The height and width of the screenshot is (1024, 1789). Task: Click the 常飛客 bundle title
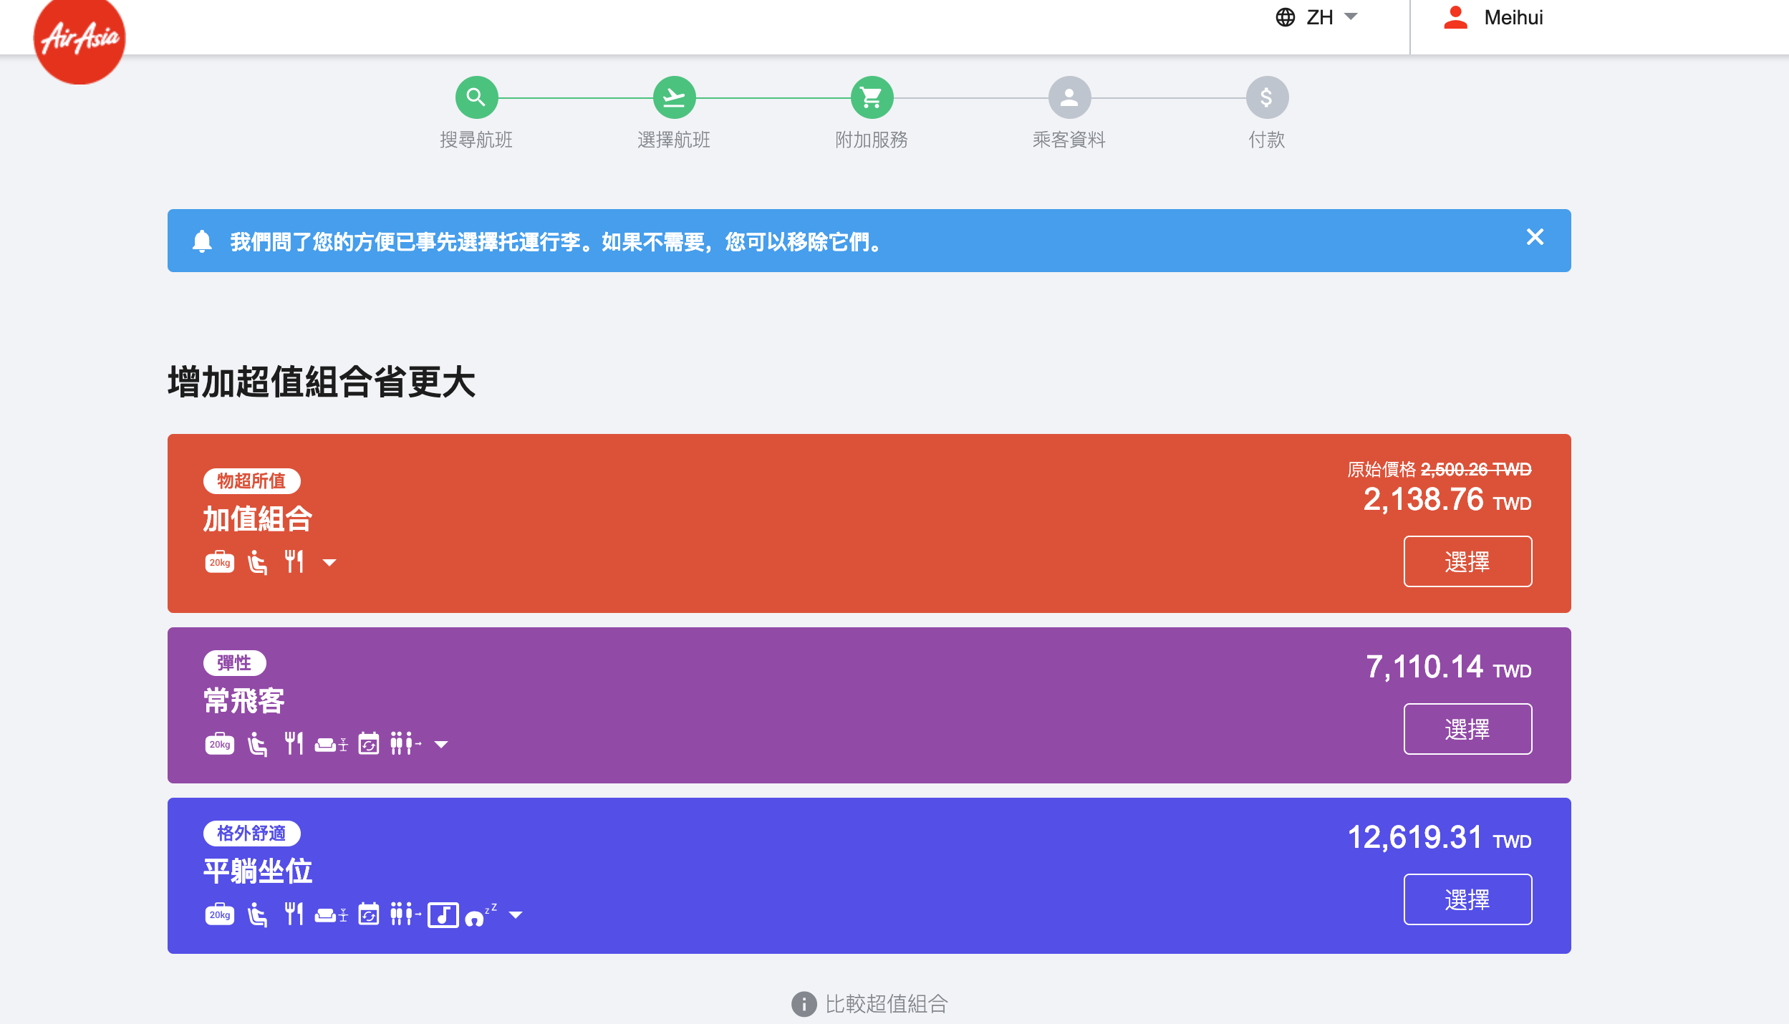click(244, 700)
